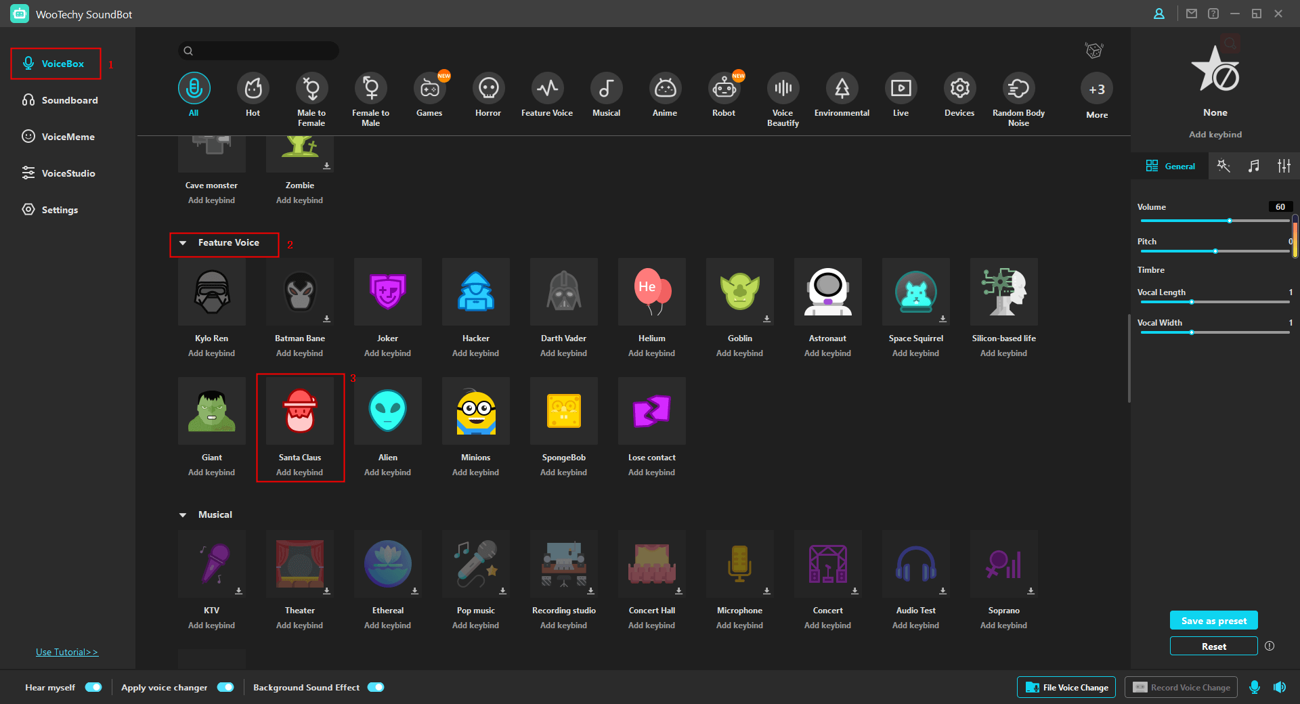The width and height of the screenshot is (1300, 704).
Task: Click Add keybind under None preset
Action: [1215, 135]
